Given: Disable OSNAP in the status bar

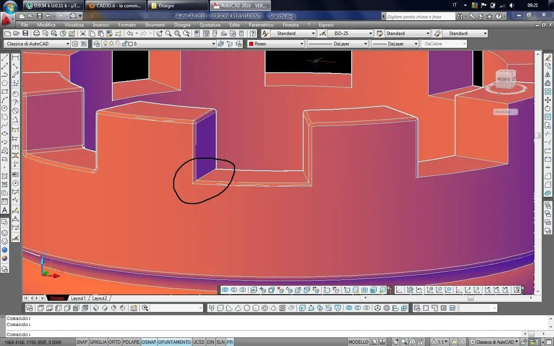Looking at the screenshot, I should coord(149,342).
